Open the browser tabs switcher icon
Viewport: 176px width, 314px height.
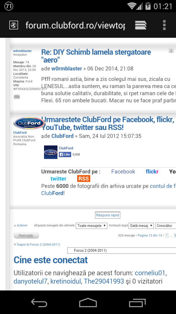(x=141, y=25)
